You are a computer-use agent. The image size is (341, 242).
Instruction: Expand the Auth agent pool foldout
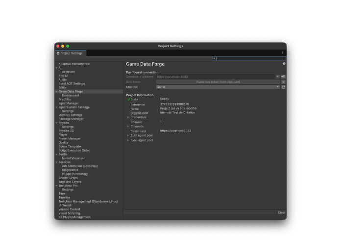point(128,135)
